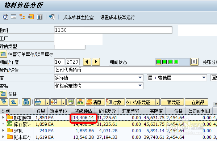Viewport: 217px width, 141px height.
Task: Click the 初级评估 column header
Action: point(83,111)
